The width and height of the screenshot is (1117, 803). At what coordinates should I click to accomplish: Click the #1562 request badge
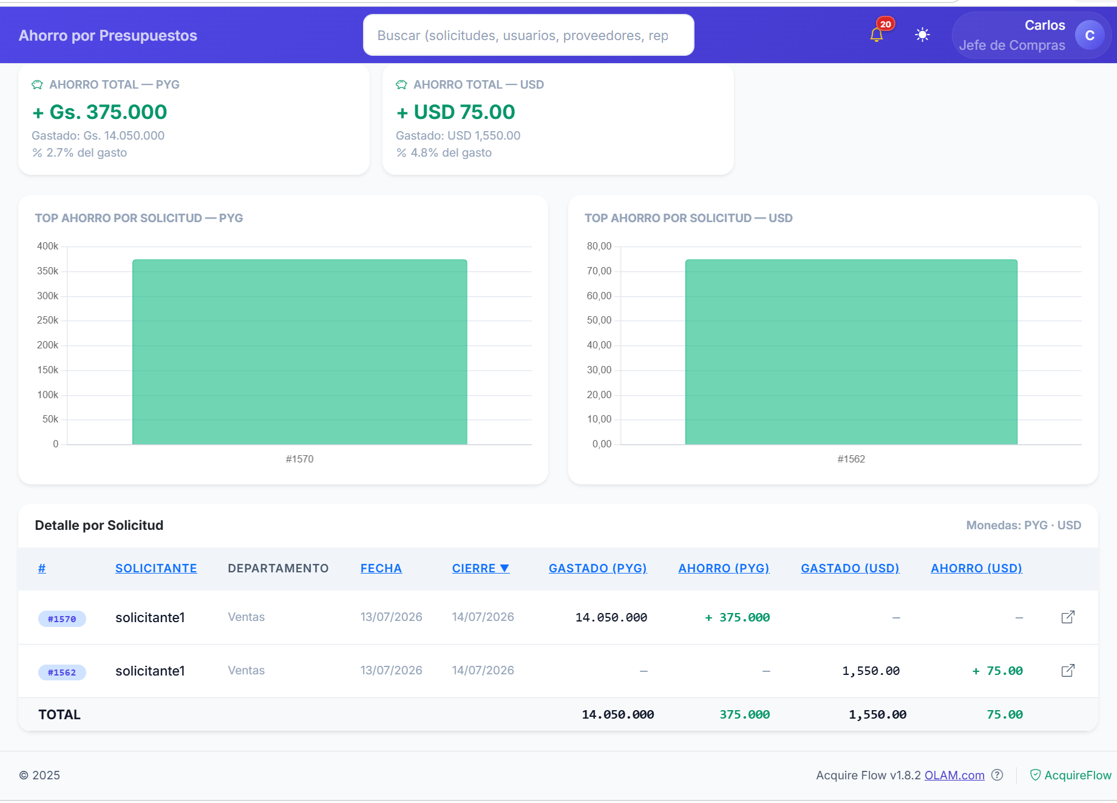pos(62,673)
